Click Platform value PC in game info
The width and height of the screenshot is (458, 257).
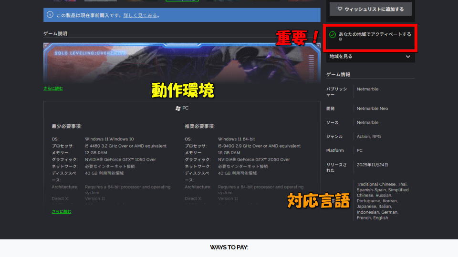click(360, 150)
